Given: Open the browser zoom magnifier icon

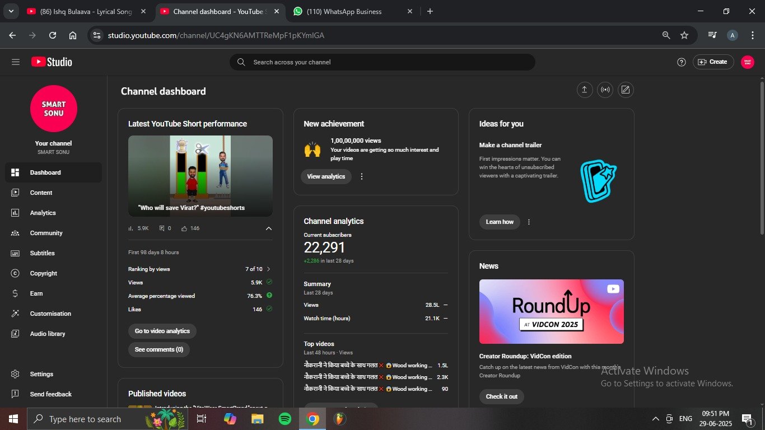Looking at the screenshot, I should 666,35.
